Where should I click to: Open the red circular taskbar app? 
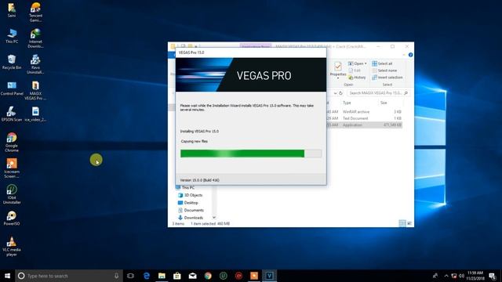point(238,276)
